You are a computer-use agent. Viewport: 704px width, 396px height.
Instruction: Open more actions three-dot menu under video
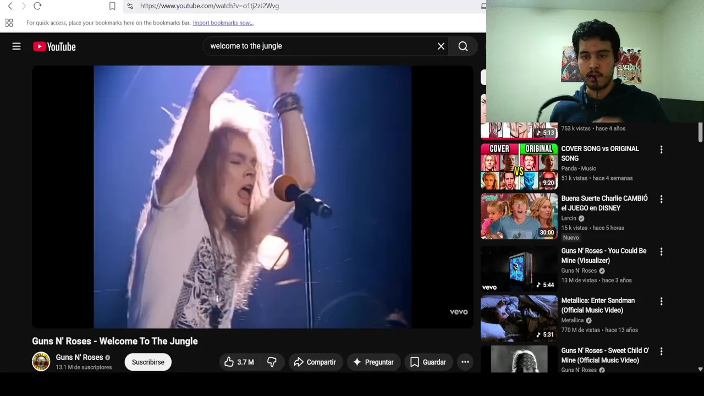tap(465, 362)
